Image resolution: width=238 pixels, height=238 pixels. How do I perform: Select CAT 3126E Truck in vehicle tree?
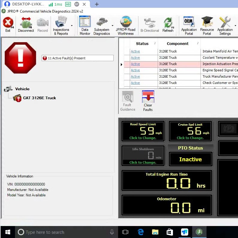coord(40,98)
